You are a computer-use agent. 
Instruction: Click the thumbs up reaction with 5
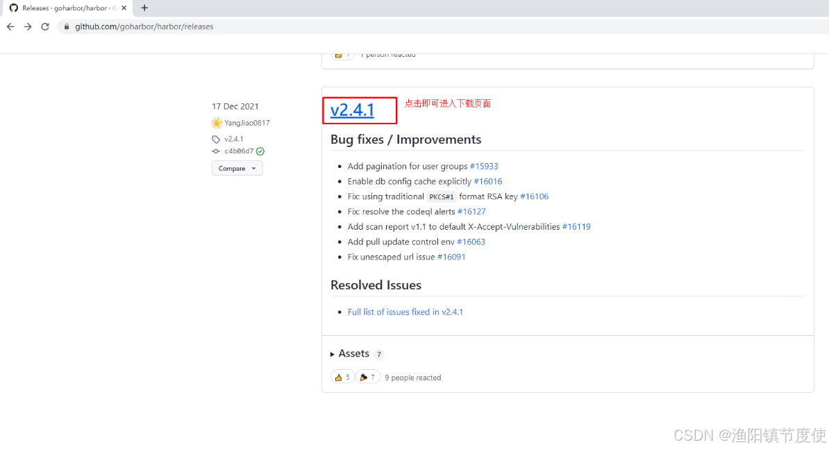click(342, 377)
